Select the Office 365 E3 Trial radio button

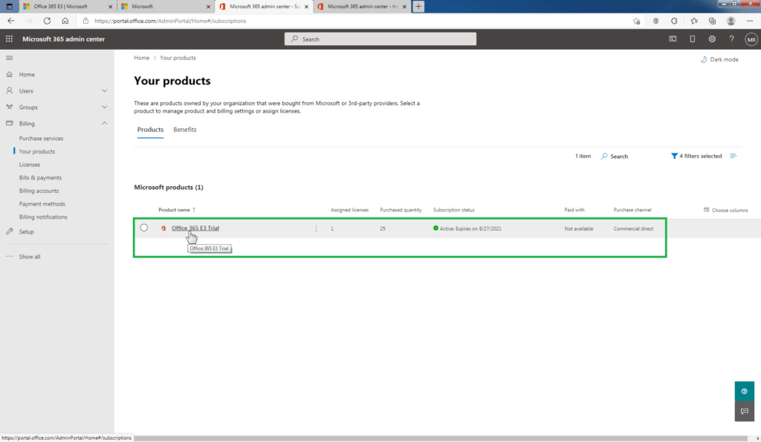tap(143, 228)
